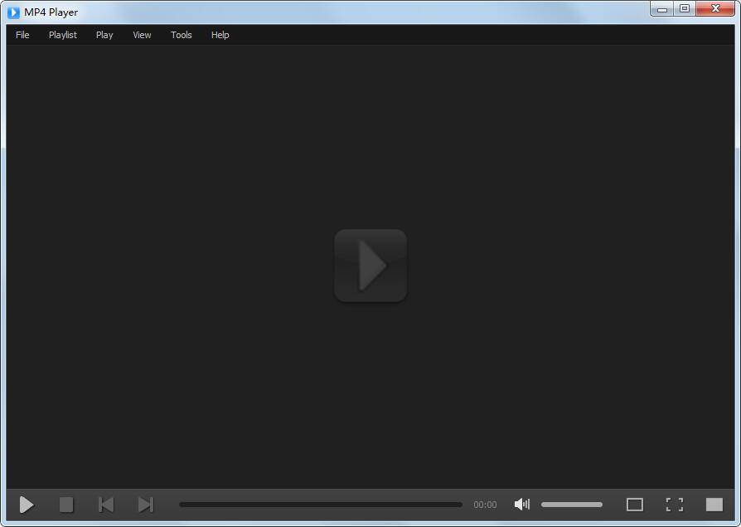741x527 pixels.
Task: Mute audio via the speaker icon
Action: coord(521,505)
